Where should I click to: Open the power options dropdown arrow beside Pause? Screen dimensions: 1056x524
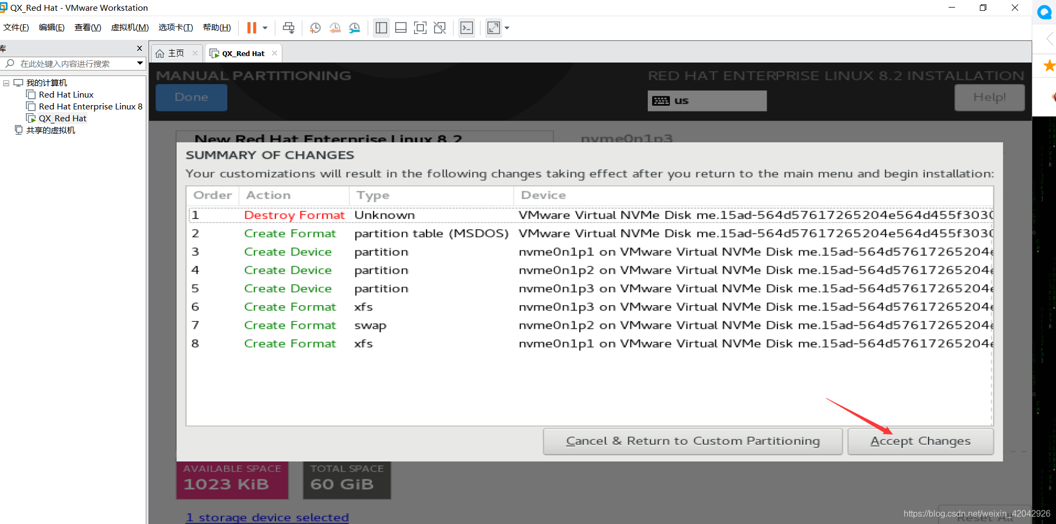coord(265,27)
